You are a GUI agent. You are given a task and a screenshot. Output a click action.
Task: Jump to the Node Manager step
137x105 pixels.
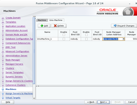13,60
